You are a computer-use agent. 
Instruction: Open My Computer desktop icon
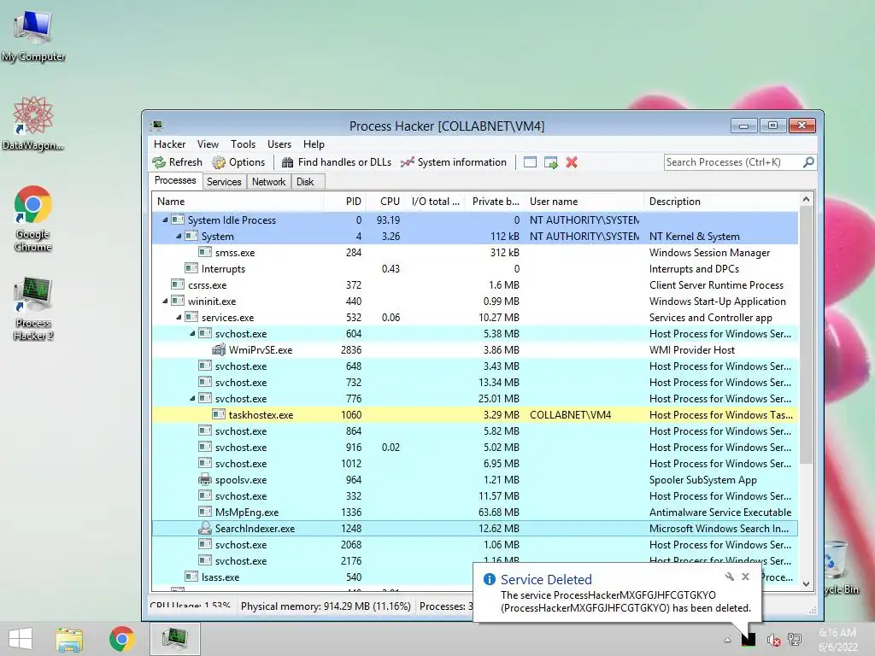[x=33, y=35]
